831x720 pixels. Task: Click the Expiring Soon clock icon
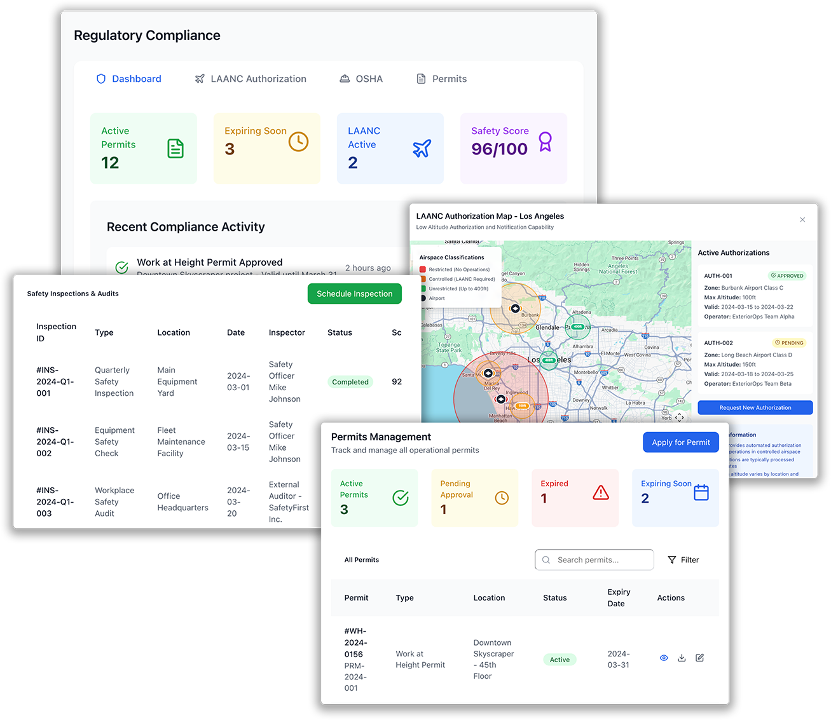pos(298,142)
